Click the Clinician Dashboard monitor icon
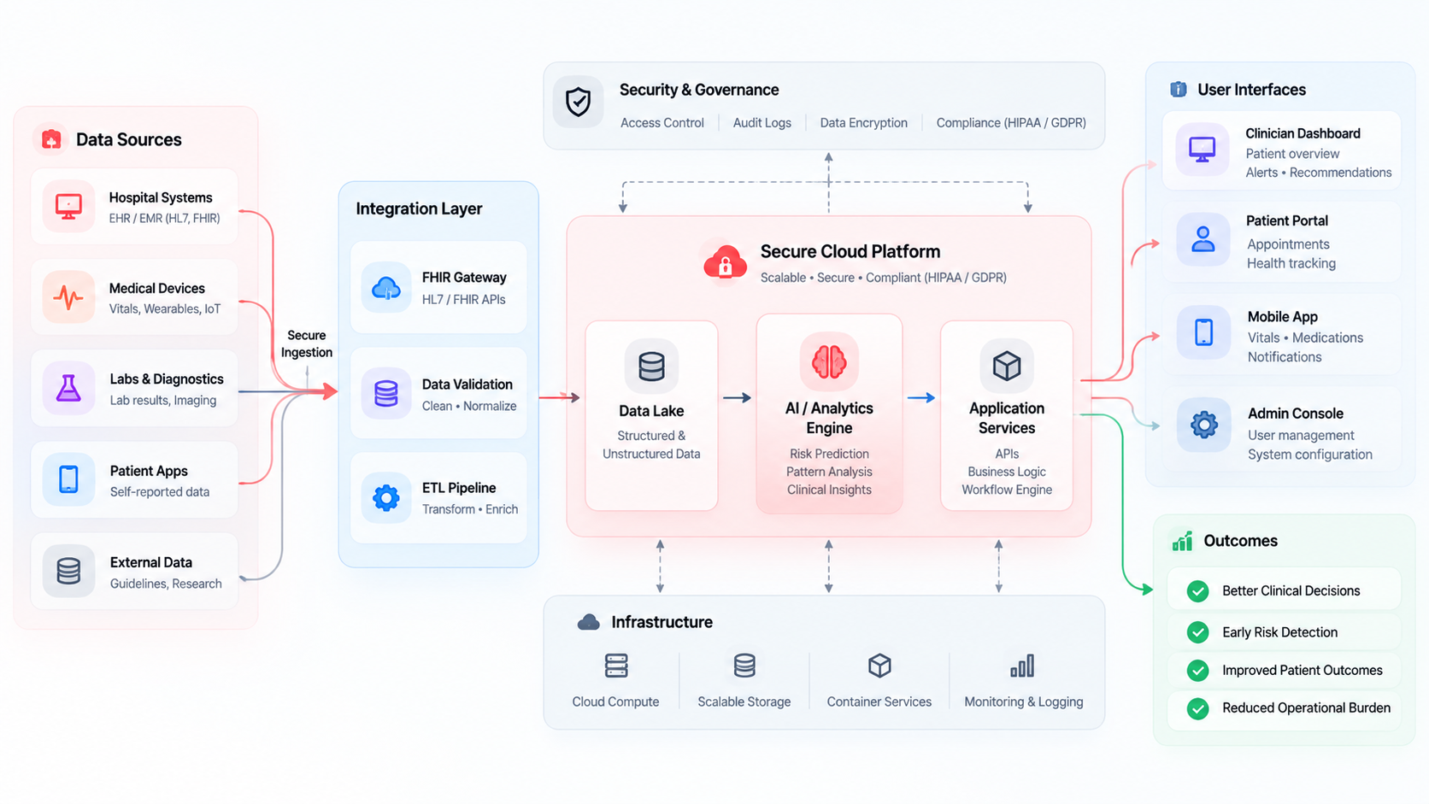Viewport: 1429px width, 804px height. 1203,150
